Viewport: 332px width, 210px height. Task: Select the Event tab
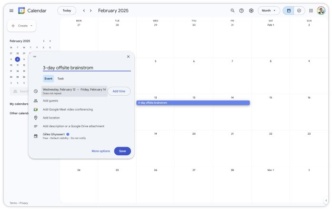(48, 79)
